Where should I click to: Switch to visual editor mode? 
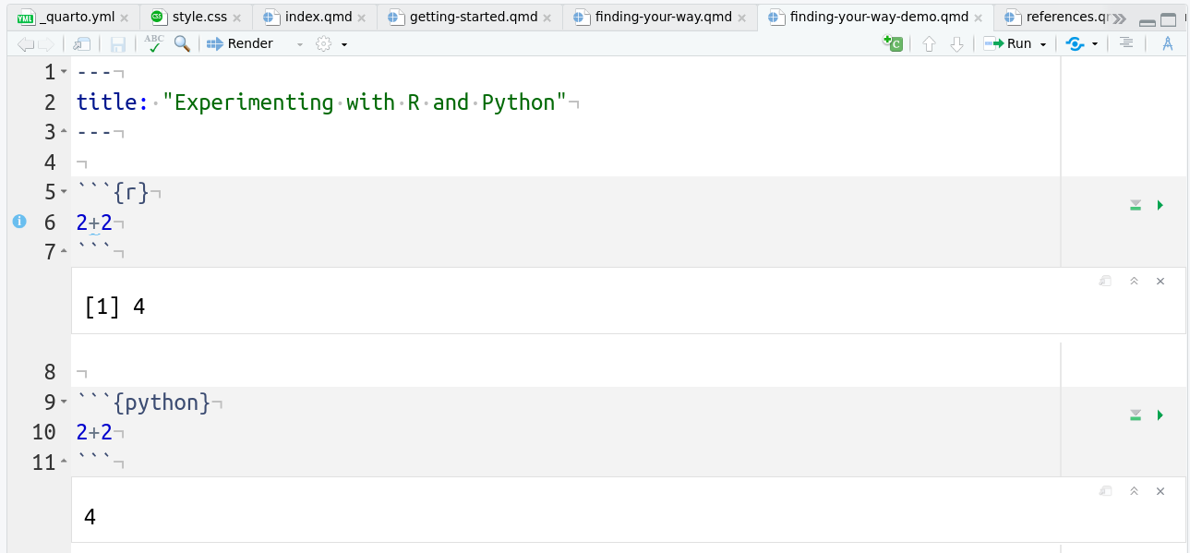click(1168, 43)
